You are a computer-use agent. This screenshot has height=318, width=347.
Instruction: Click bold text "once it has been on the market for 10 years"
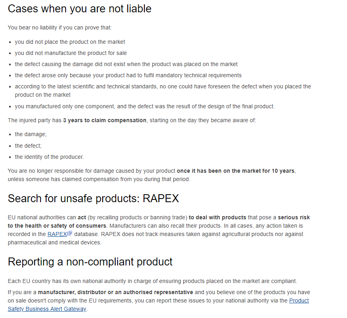(236, 171)
